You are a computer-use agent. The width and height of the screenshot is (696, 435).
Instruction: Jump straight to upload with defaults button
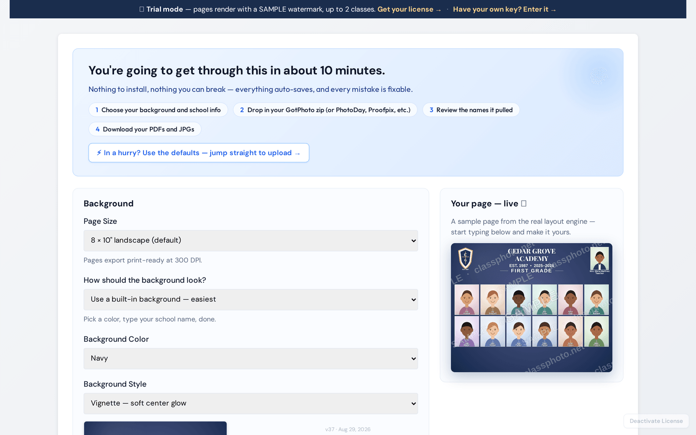pyautogui.click(x=199, y=153)
